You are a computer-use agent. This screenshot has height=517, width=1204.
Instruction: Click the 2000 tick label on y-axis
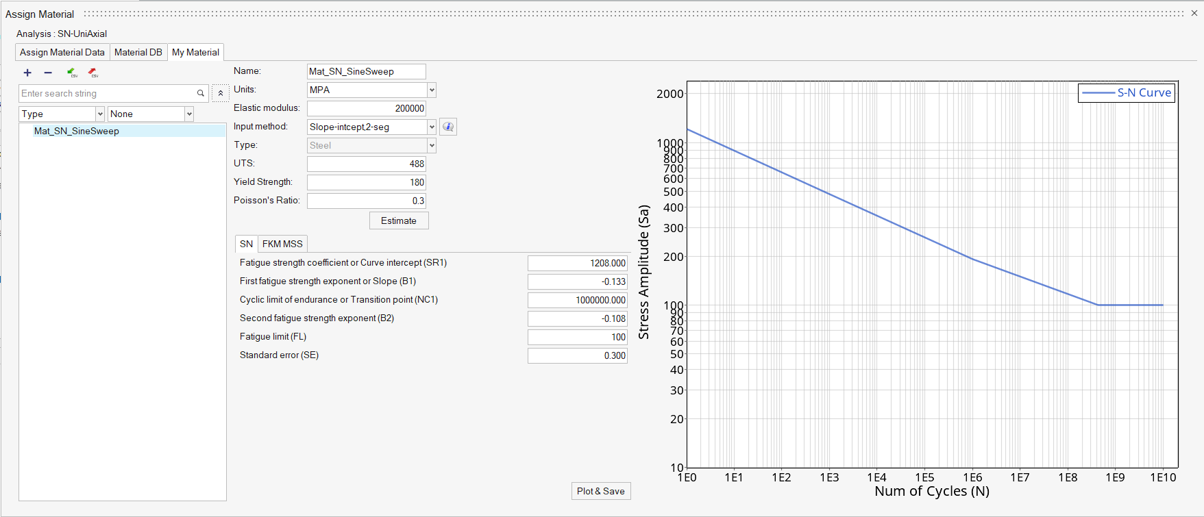click(669, 94)
